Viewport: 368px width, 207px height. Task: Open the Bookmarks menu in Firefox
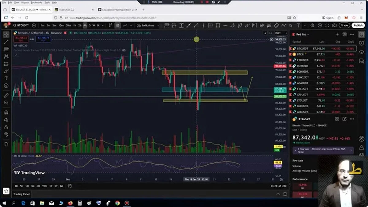(36, 2)
